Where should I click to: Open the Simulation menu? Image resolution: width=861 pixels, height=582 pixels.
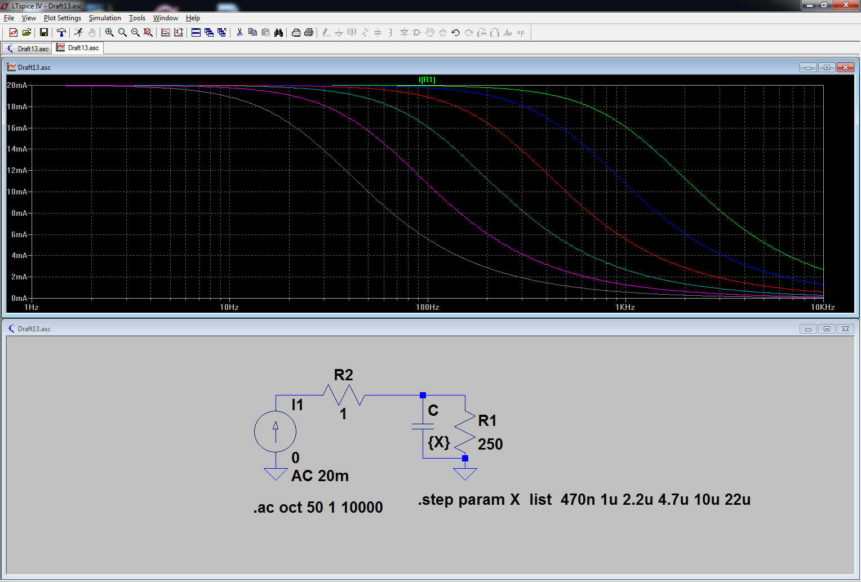pyautogui.click(x=105, y=18)
